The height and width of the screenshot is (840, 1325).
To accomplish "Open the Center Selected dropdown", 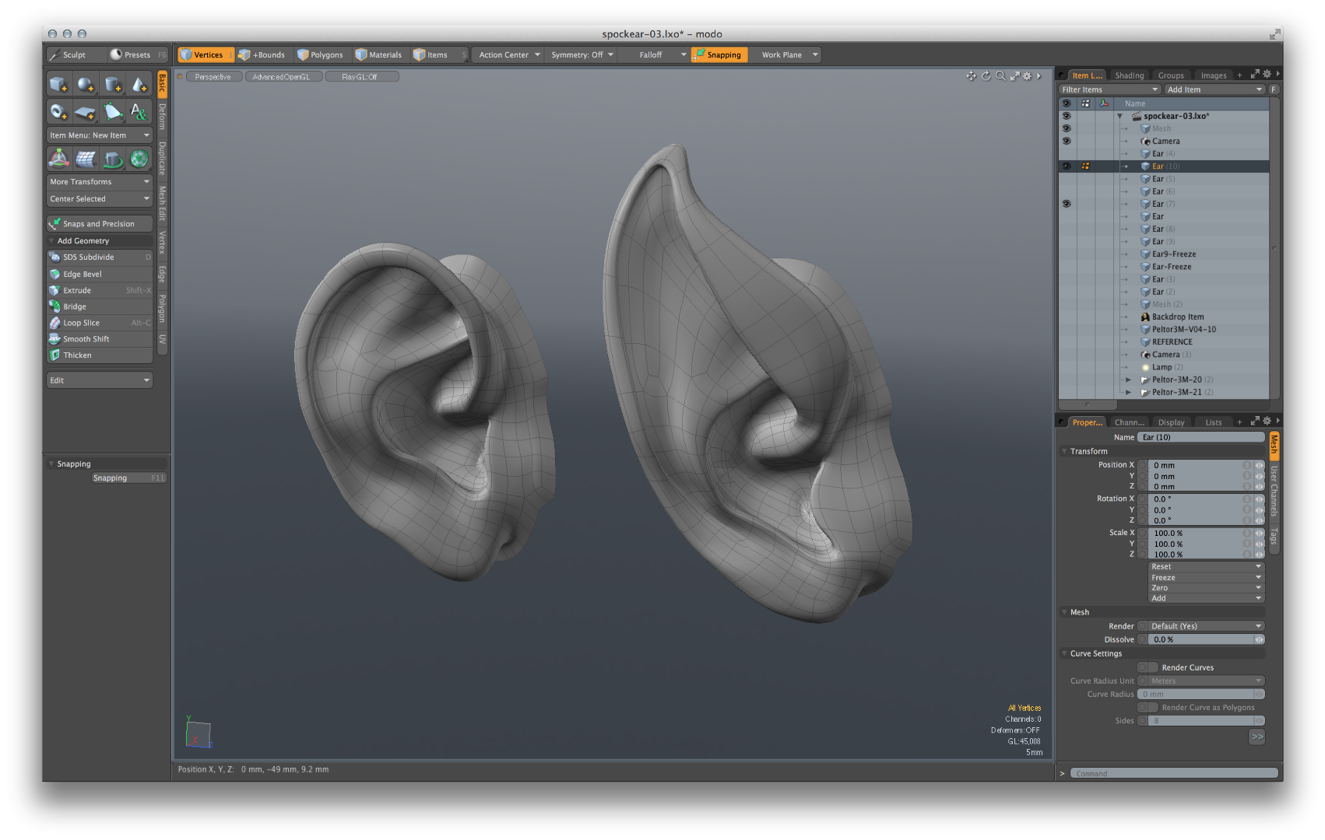I will [x=100, y=199].
